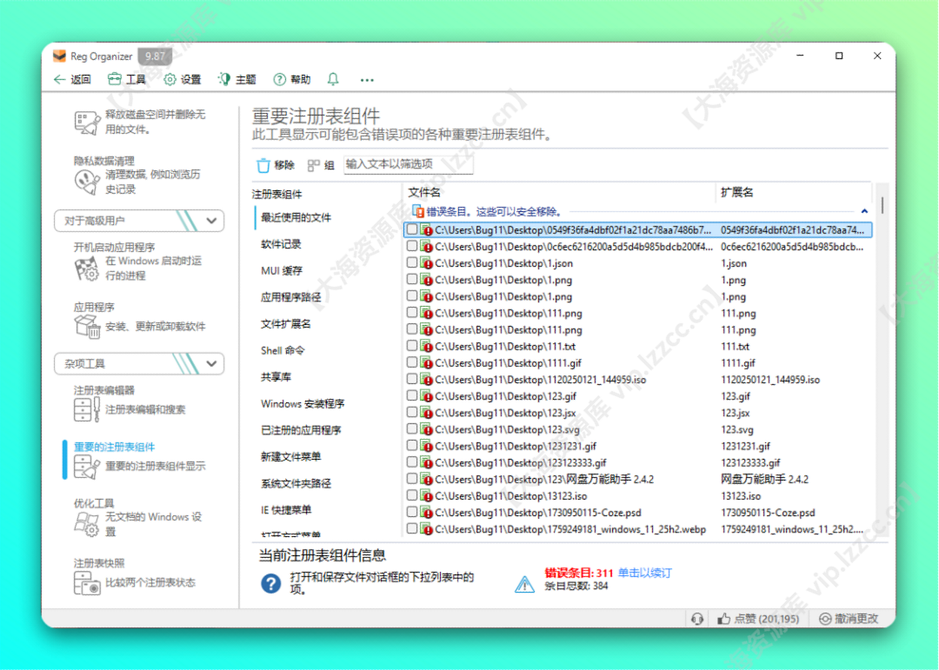The image size is (939, 670).
Task: Select 应用程序路径 component
Action: pyautogui.click(x=290, y=297)
